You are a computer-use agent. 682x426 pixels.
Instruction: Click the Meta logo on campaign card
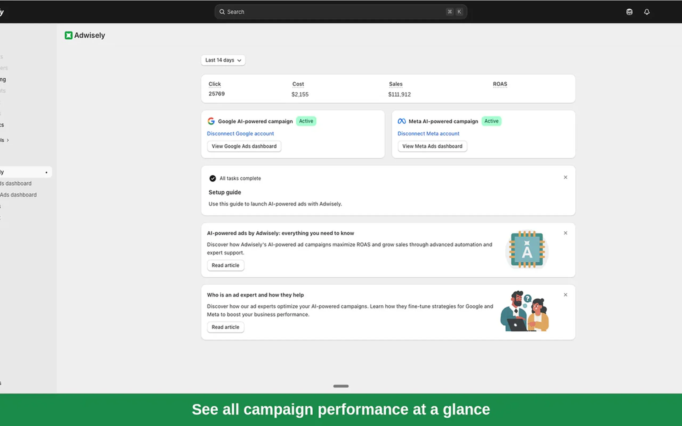[x=401, y=121]
